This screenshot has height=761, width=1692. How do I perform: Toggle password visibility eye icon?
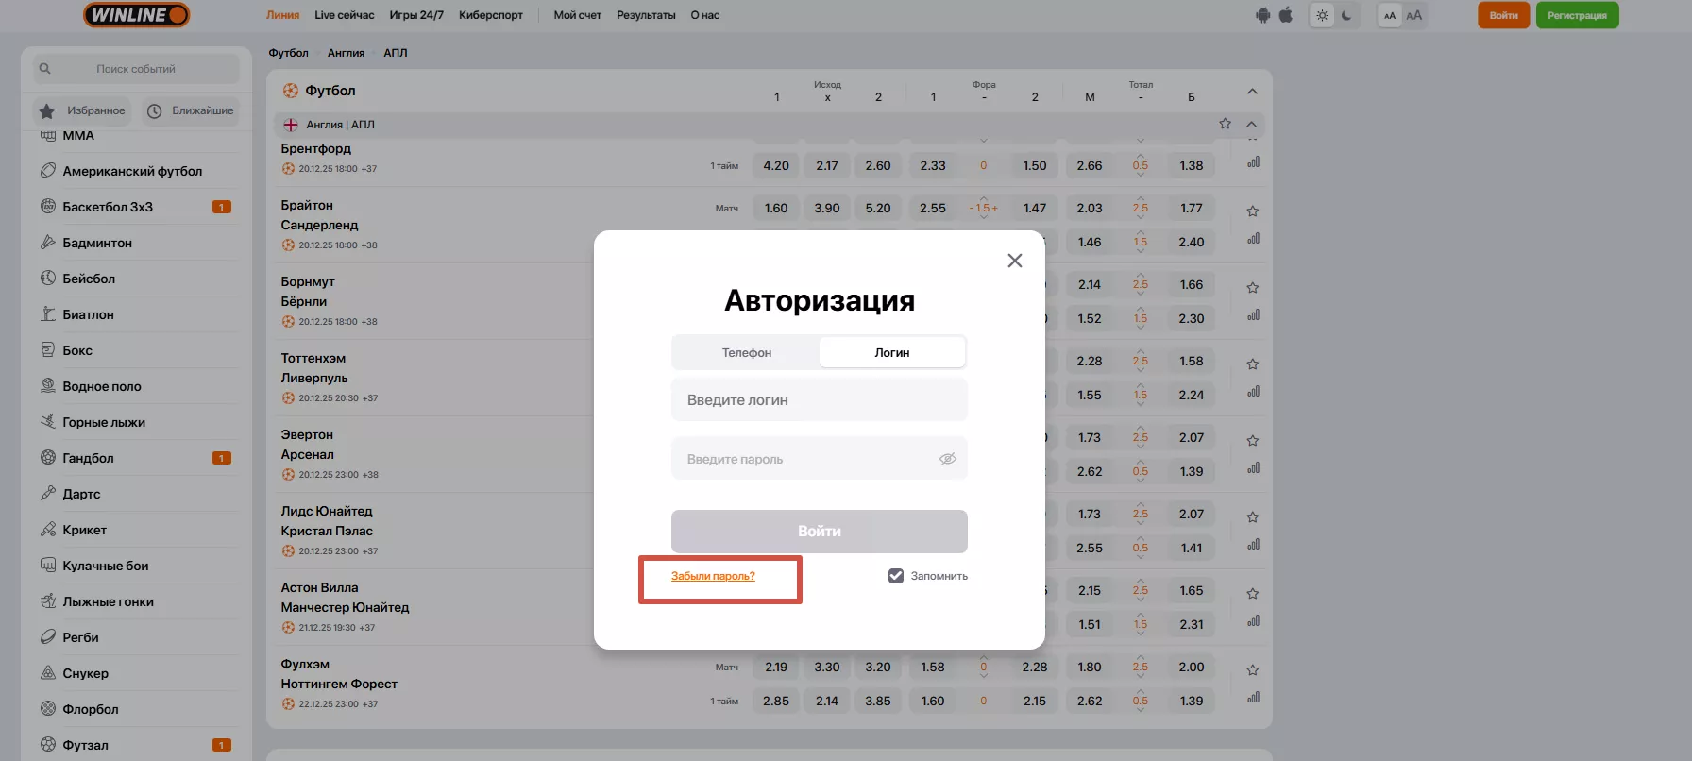point(948,459)
